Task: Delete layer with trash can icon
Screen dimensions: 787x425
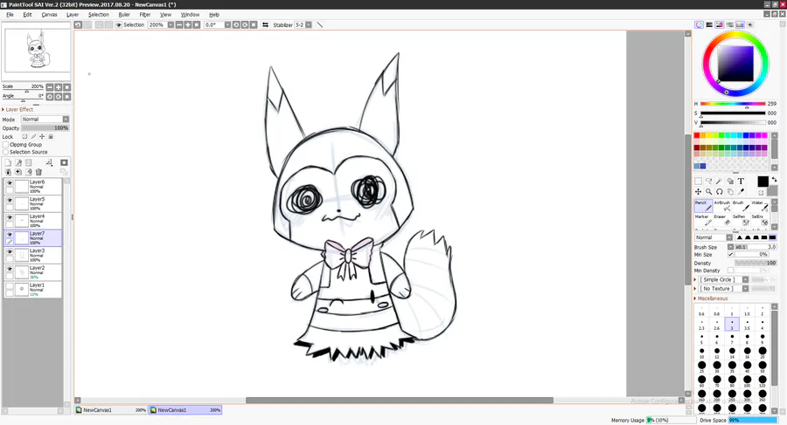Action: coord(38,172)
